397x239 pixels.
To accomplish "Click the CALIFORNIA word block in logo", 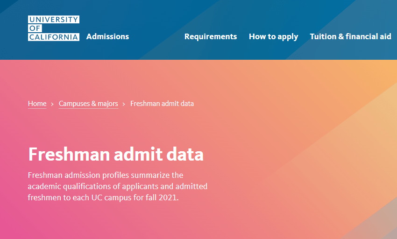I will 54,37.
